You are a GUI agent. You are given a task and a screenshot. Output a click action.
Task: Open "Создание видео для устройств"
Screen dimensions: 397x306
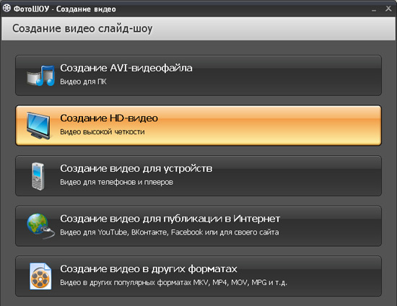pyautogui.click(x=198, y=175)
